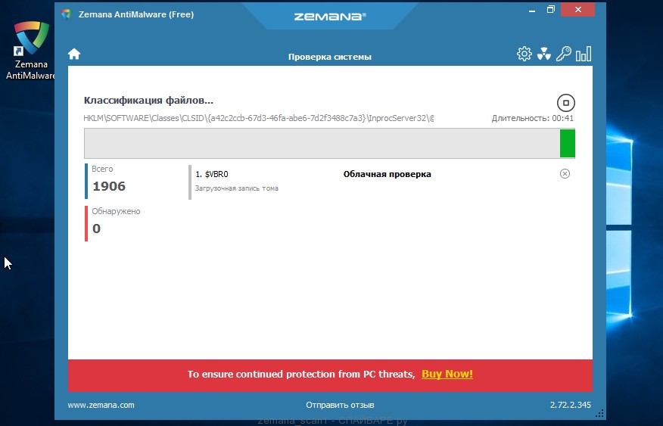Click the HKLM registry path being scanned
The width and height of the screenshot is (663, 426).
pos(258,118)
